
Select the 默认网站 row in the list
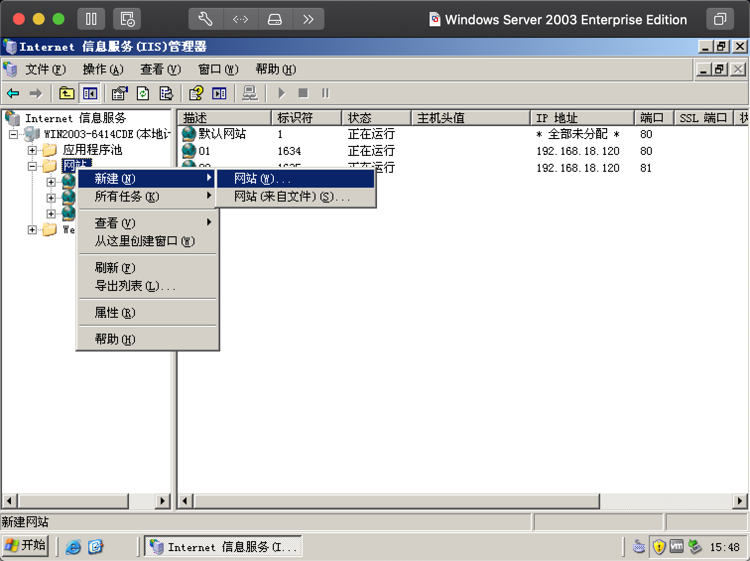(462, 134)
